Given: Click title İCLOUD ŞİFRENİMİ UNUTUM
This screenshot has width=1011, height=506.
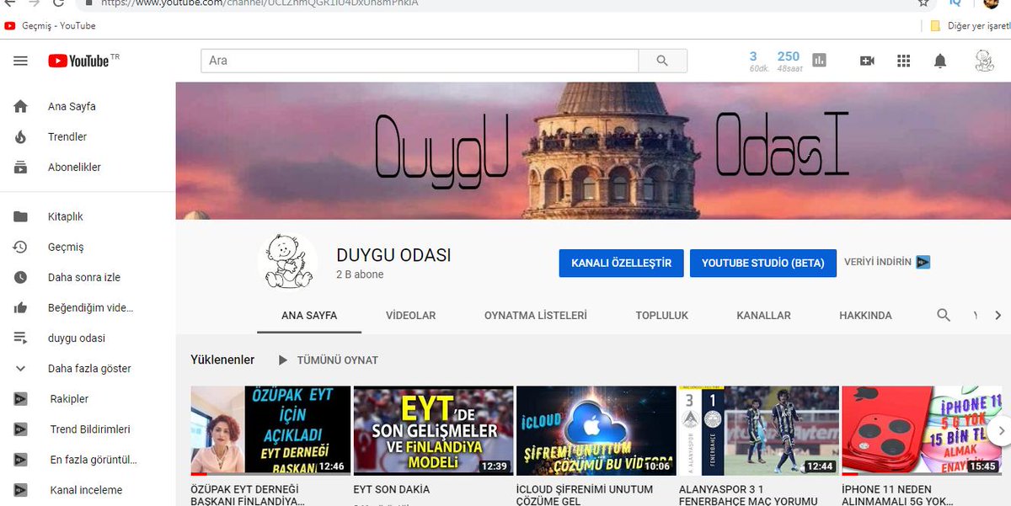Looking at the screenshot, I should [585, 495].
